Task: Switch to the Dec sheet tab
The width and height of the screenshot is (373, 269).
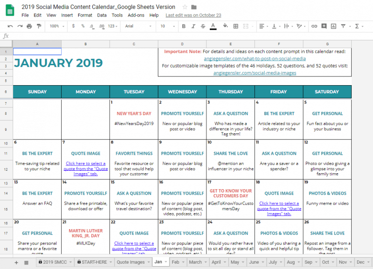Action: pos(363,262)
